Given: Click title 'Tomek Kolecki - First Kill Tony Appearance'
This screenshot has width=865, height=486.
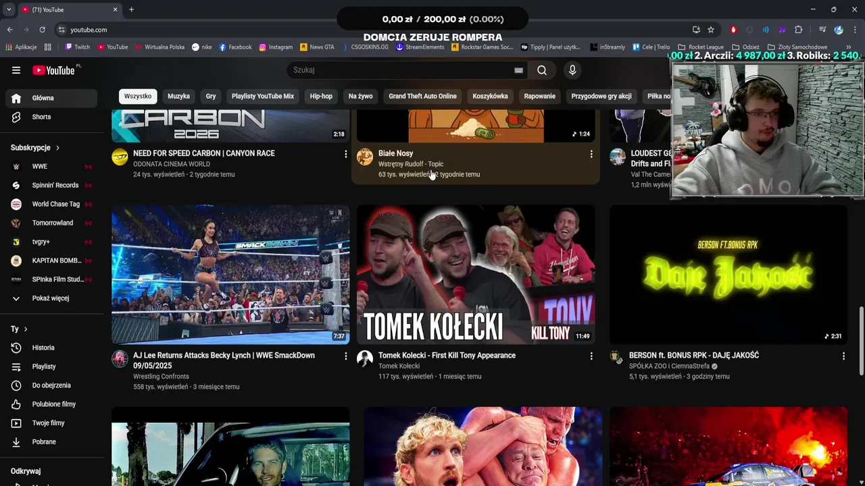Looking at the screenshot, I should (x=447, y=356).
